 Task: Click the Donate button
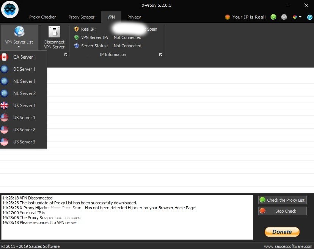tap(282, 232)
